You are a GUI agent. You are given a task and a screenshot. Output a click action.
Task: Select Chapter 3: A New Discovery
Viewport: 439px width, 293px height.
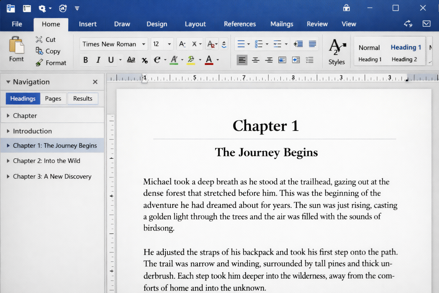[x=52, y=177]
